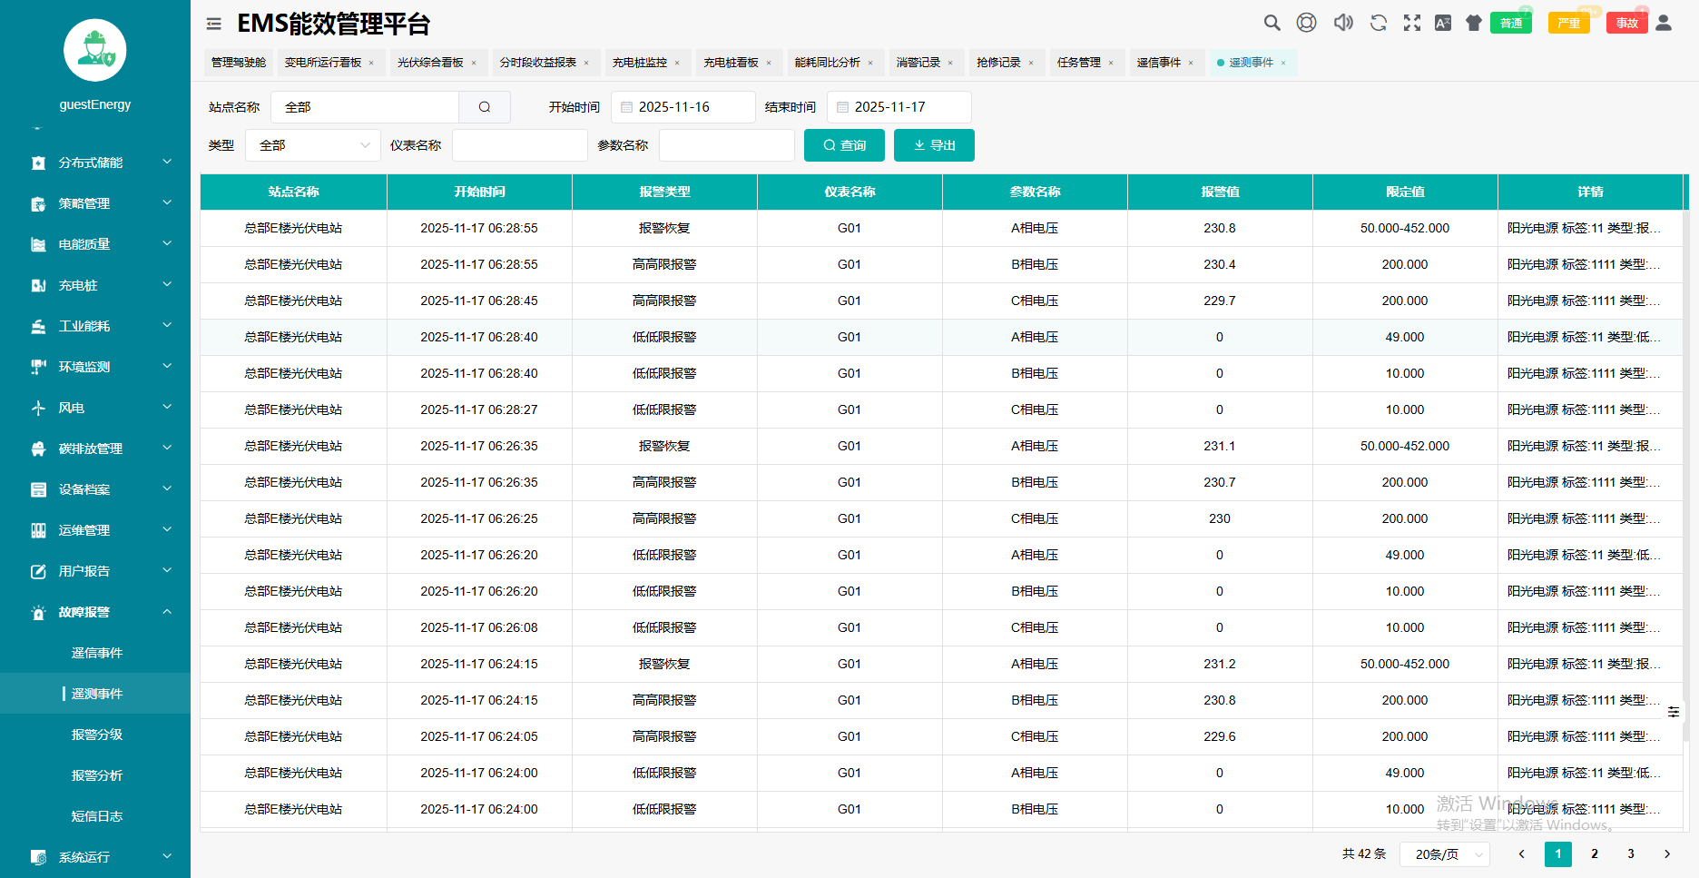
Task: Toggle the alarm sound speaker icon
Action: click(1343, 23)
